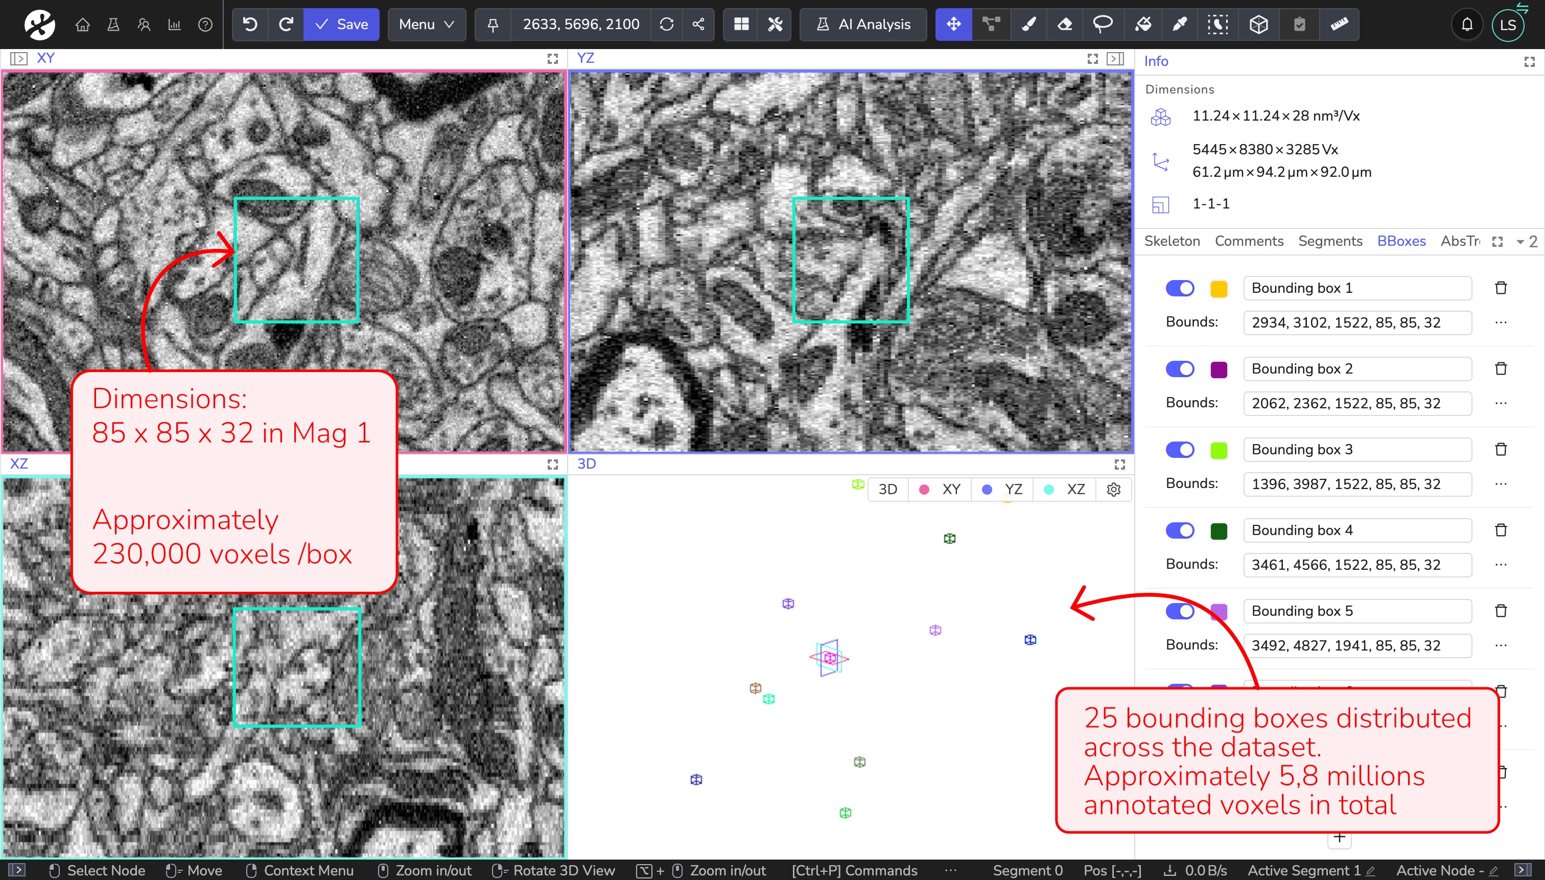The width and height of the screenshot is (1545, 880).
Task: Click the Save button
Action: [341, 24]
